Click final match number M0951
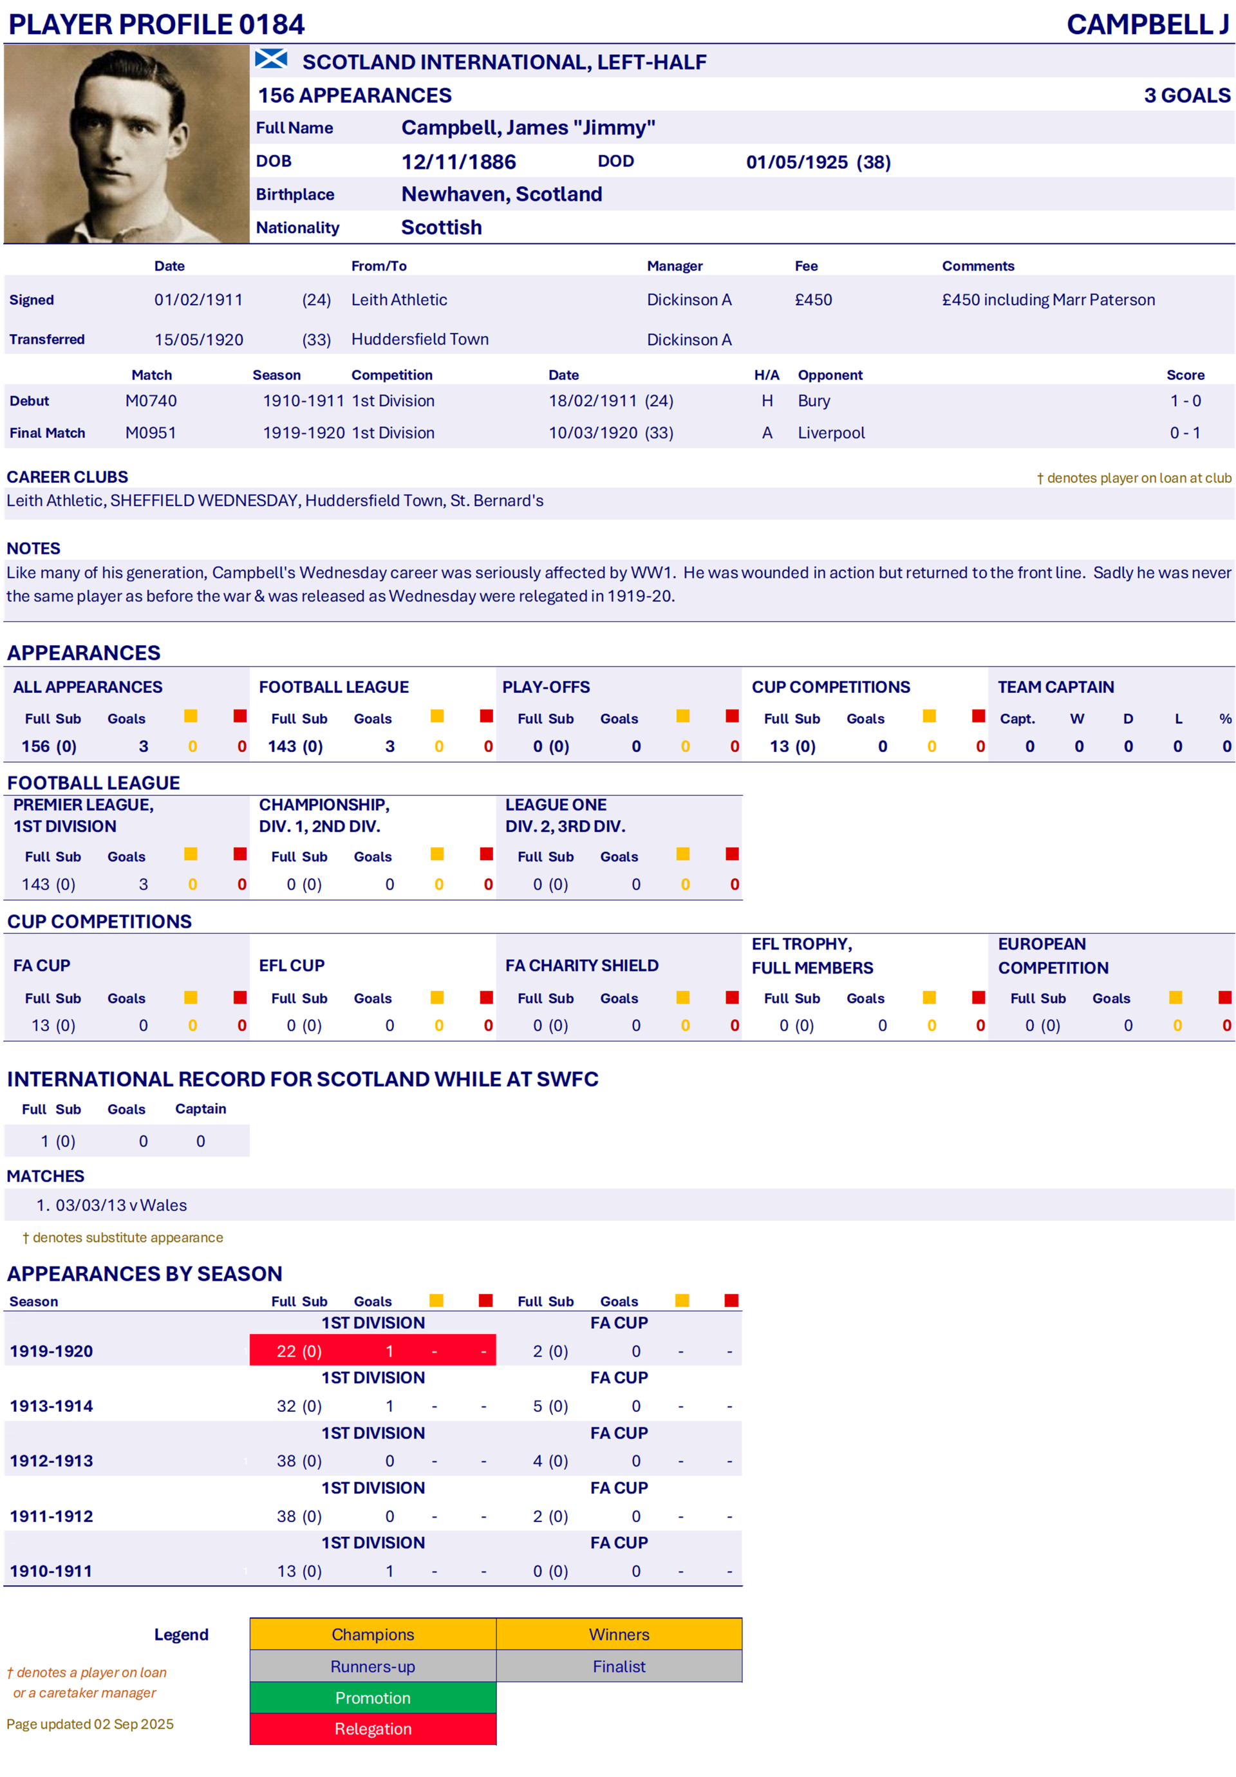 (x=151, y=433)
